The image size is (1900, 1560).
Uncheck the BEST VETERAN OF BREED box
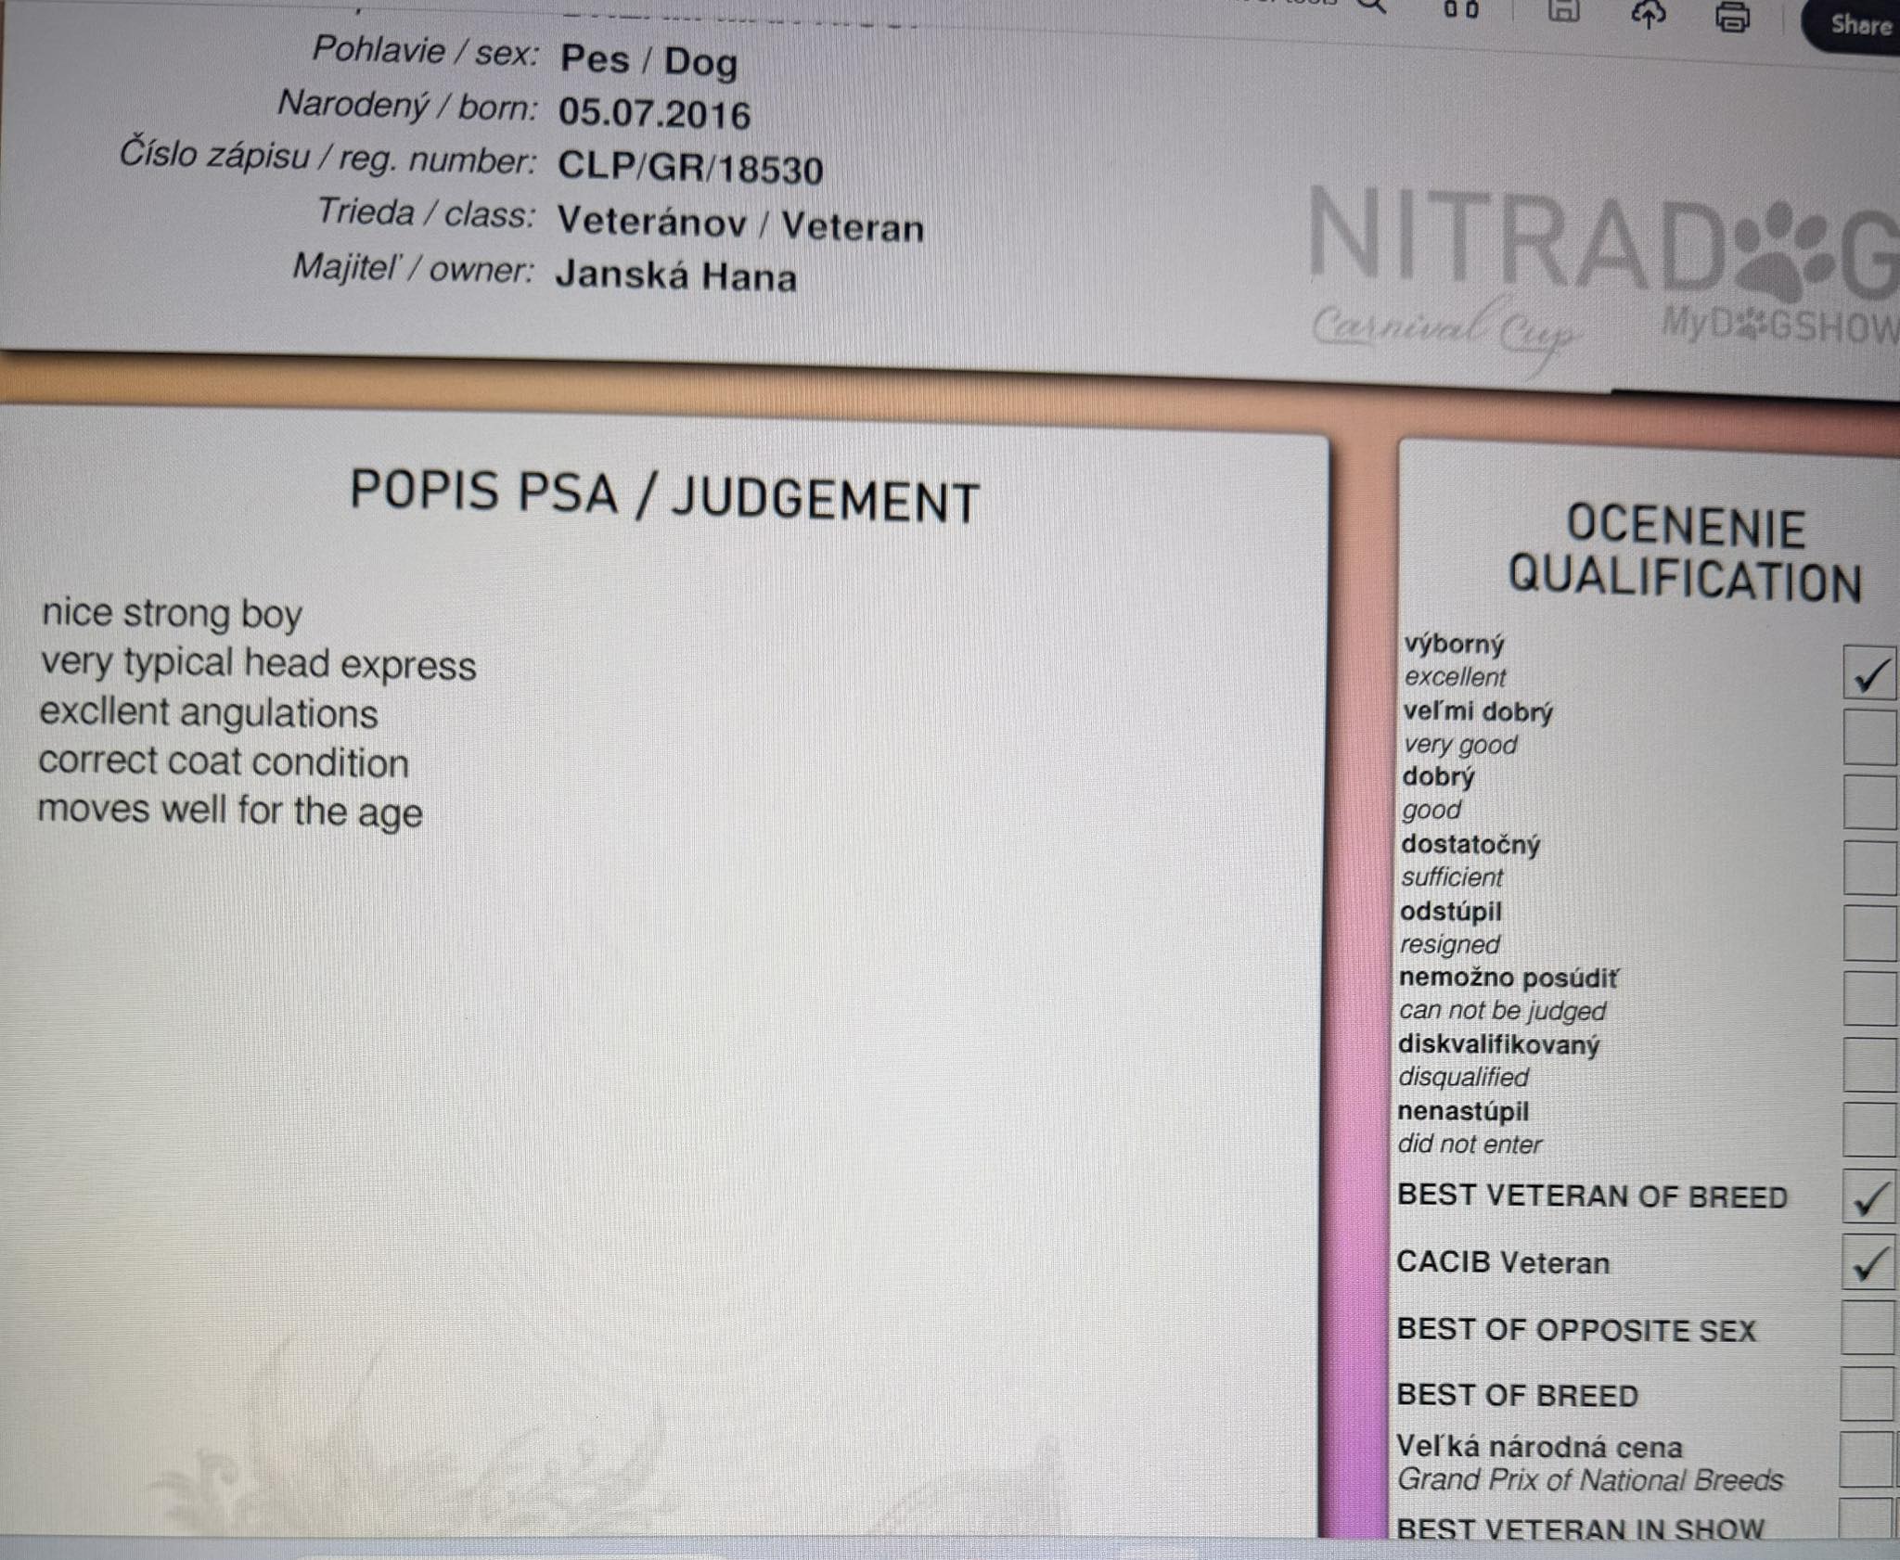(x=1868, y=1197)
